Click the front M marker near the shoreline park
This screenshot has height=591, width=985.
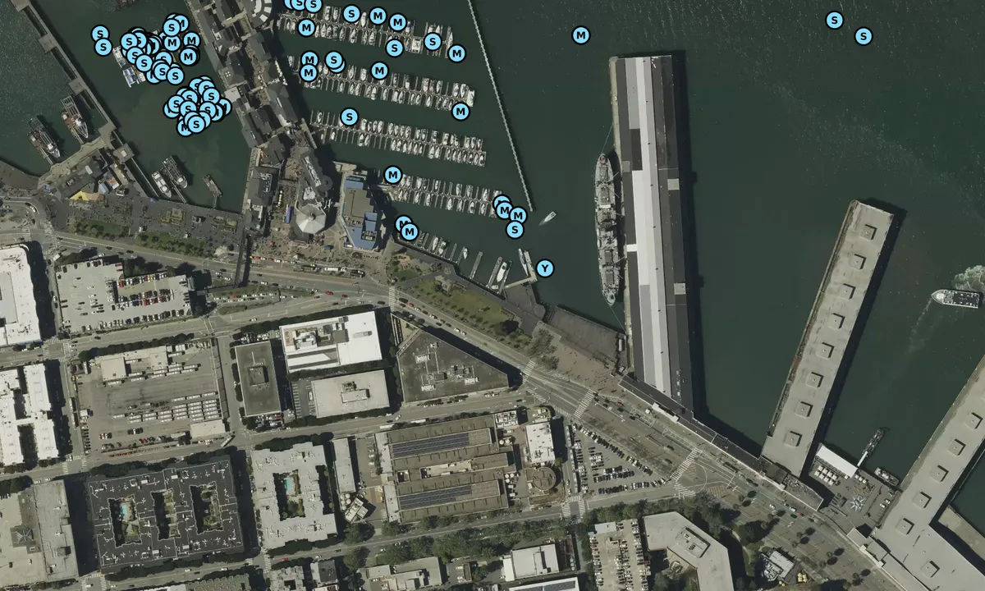pos(410,232)
